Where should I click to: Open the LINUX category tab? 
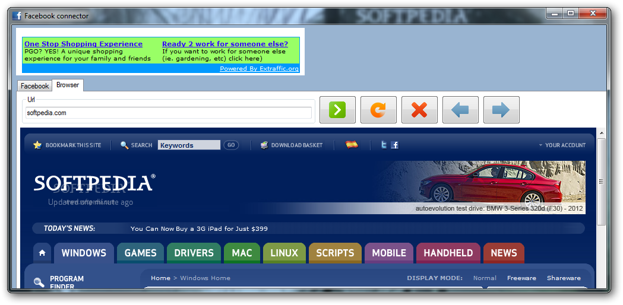pyautogui.click(x=284, y=253)
